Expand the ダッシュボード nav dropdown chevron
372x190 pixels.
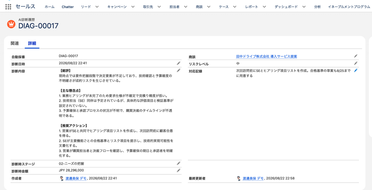(304, 7)
